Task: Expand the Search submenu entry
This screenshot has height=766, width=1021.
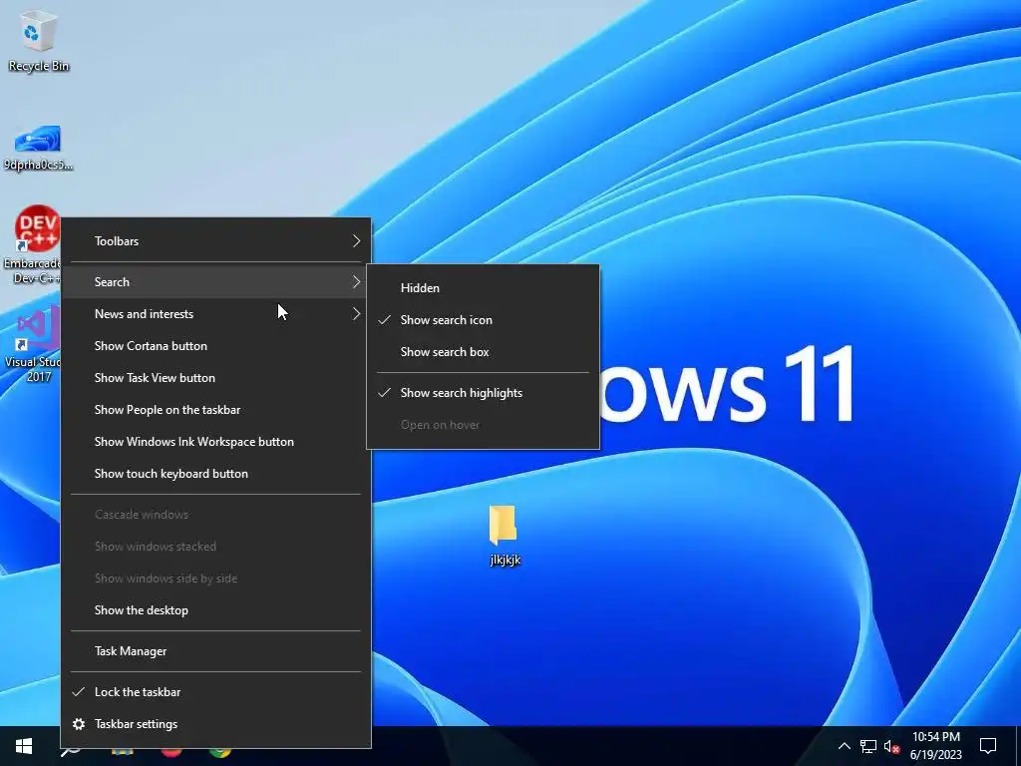Action: click(215, 282)
